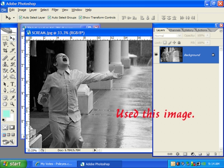Select the Custom Shape tool

click(12, 90)
